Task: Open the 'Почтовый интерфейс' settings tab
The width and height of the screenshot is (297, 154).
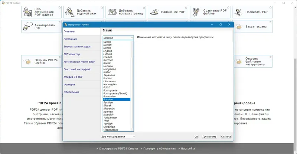Action: [82, 69]
